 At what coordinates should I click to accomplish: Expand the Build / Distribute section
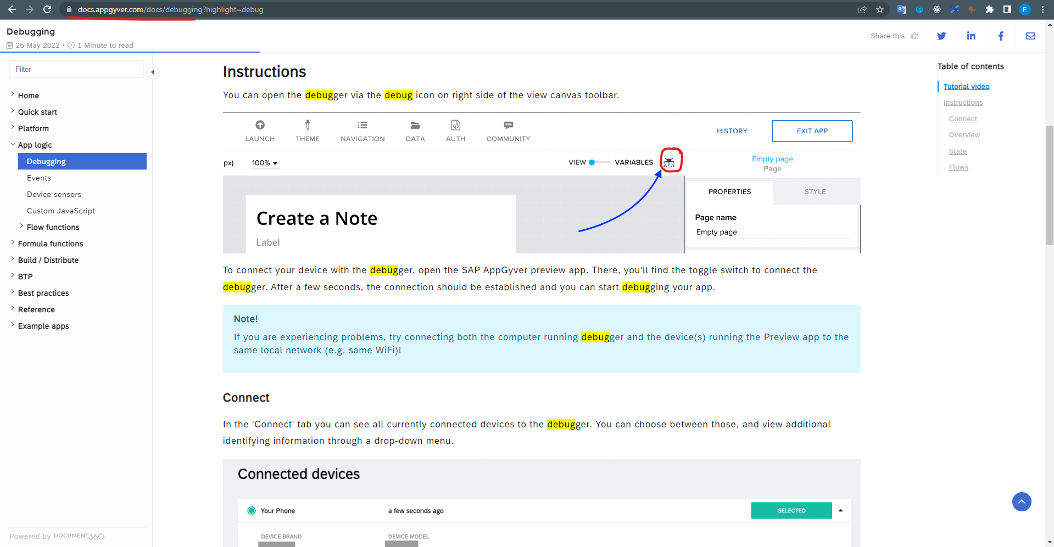pyautogui.click(x=12, y=259)
